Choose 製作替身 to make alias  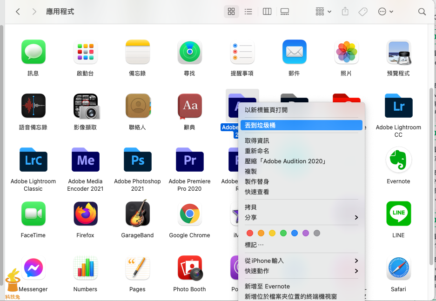(302, 182)
